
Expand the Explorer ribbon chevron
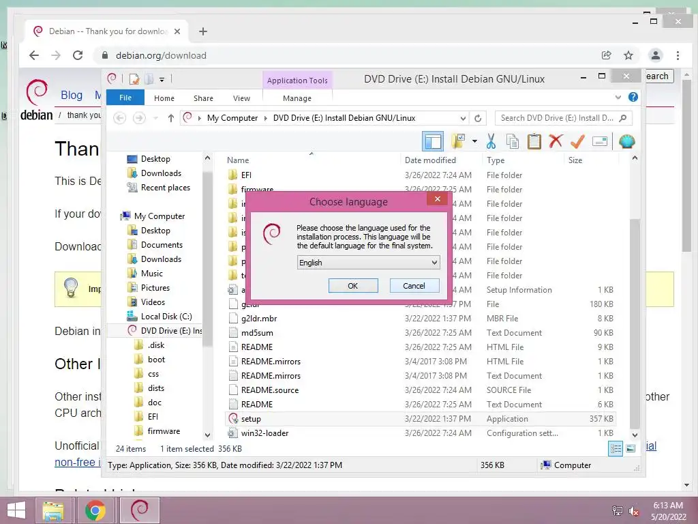[x=618, y=97]
